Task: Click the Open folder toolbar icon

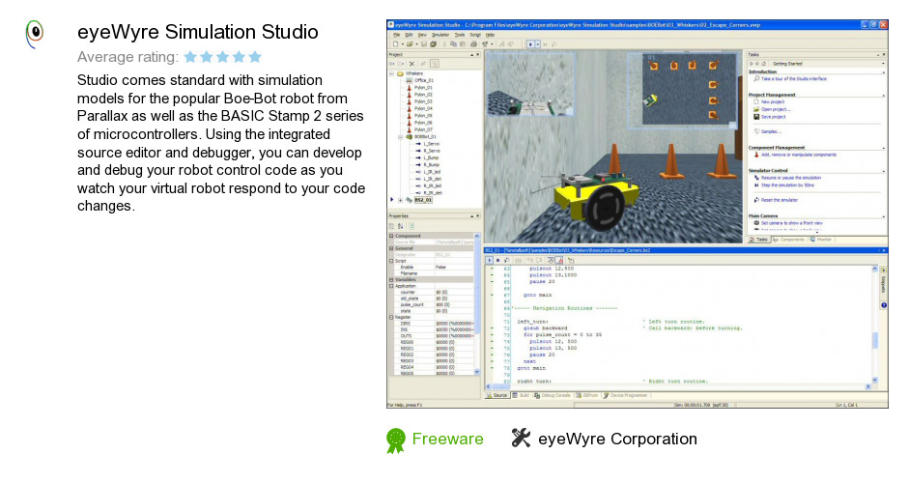Action: 410,44
